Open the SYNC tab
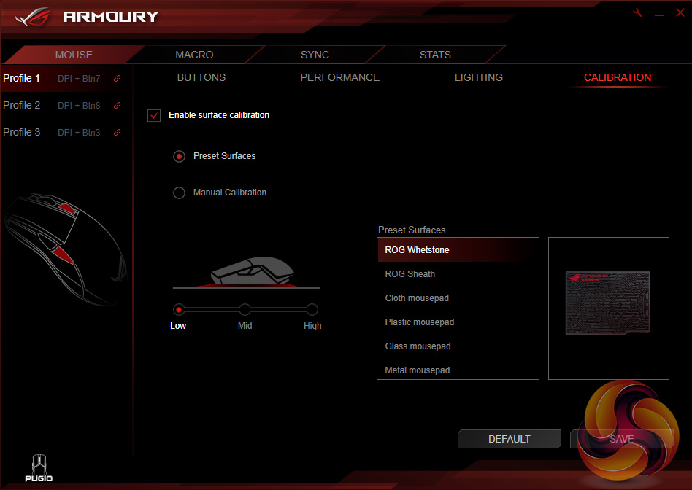692x490 pixels. [315, 55]
